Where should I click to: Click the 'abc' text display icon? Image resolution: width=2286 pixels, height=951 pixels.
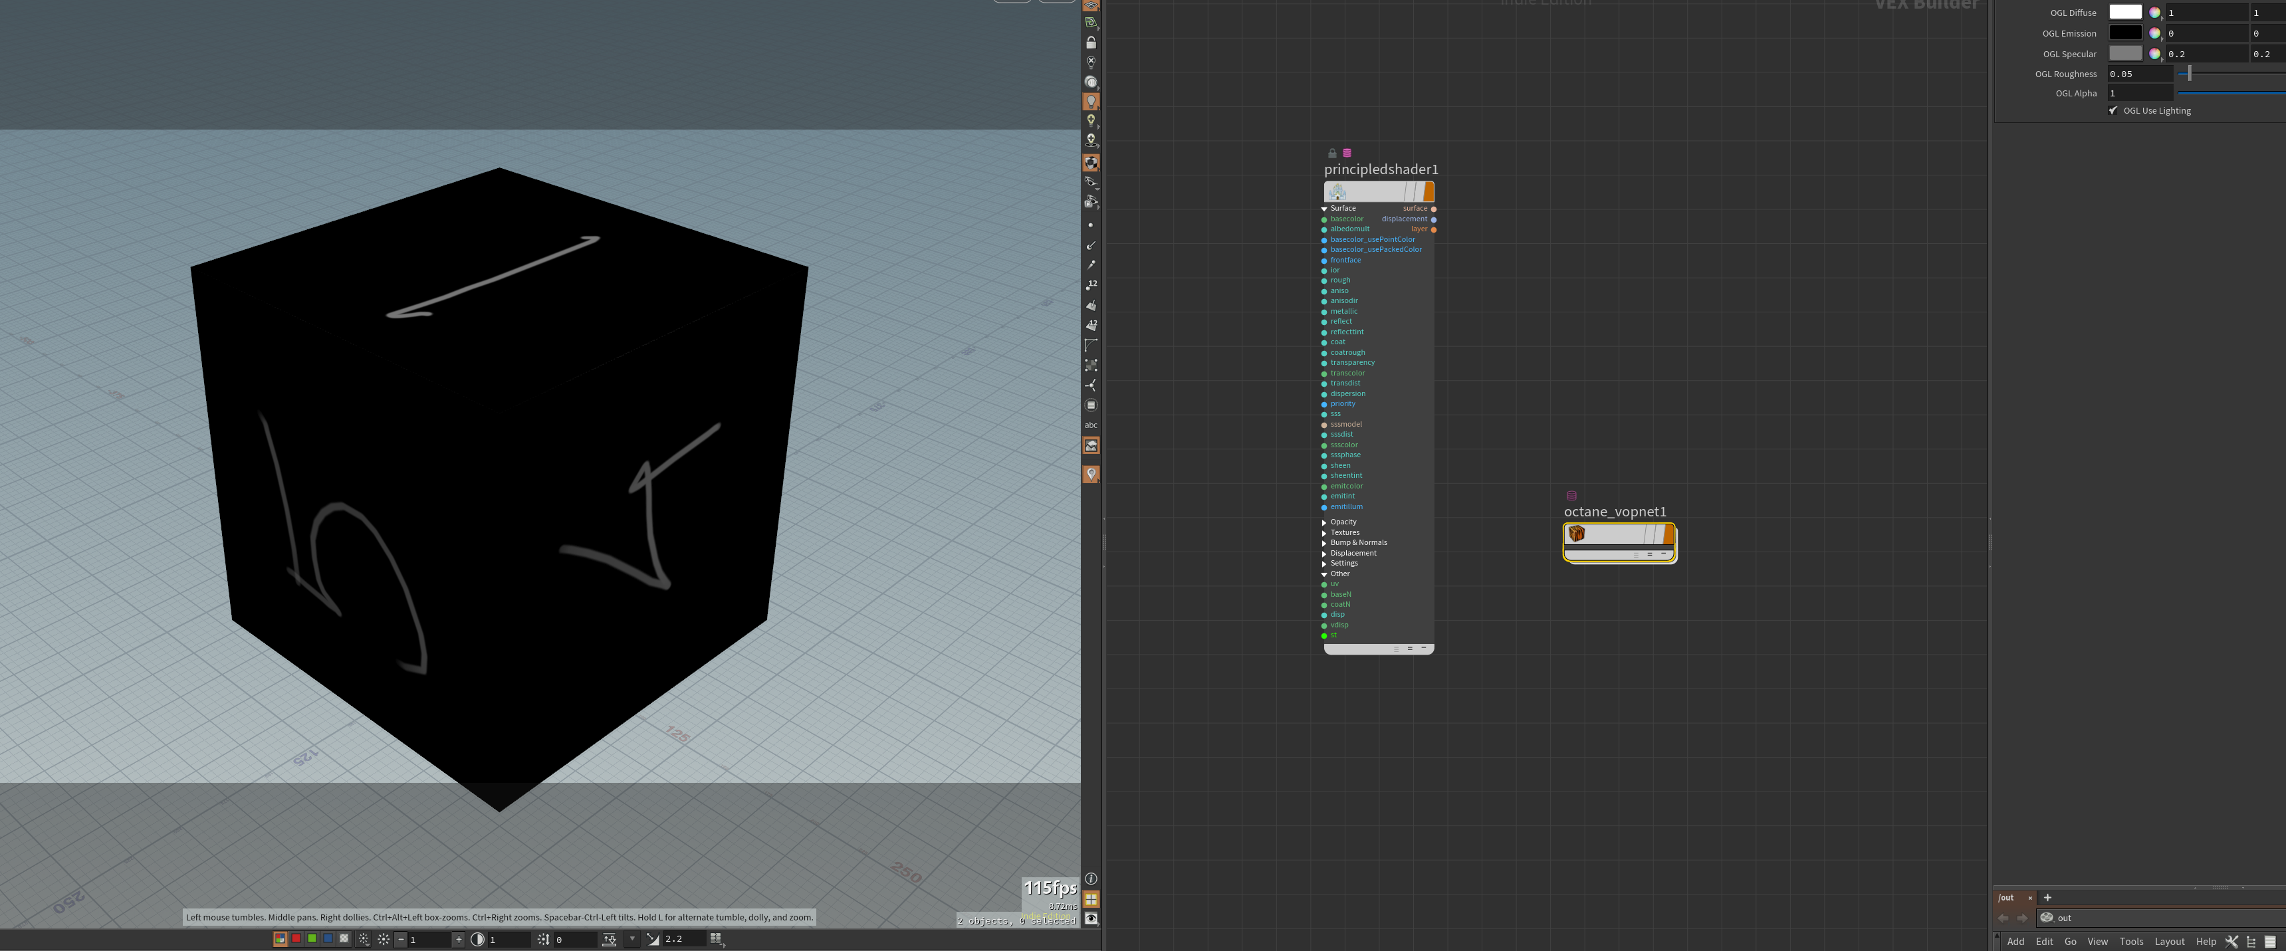point(1091,425)
